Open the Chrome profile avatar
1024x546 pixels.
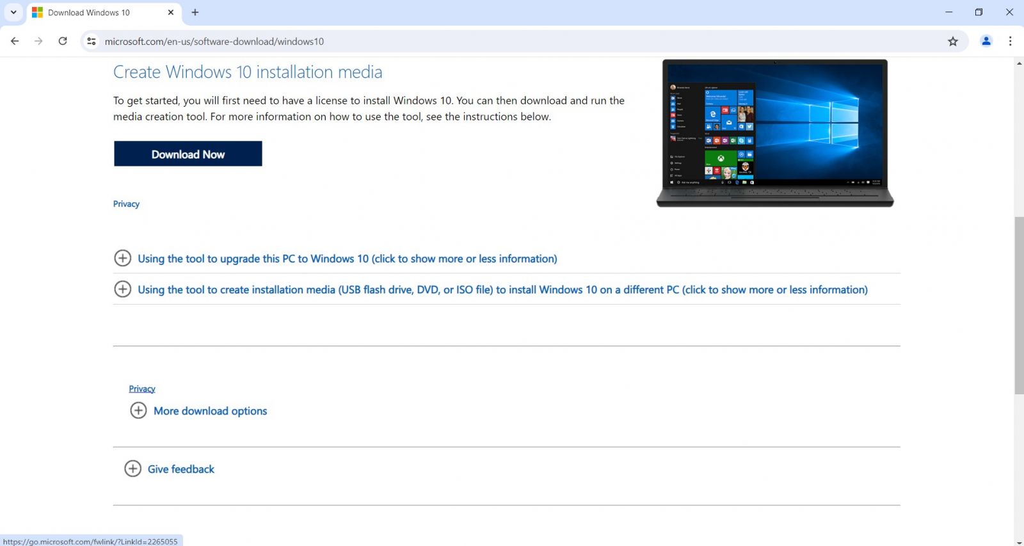(986, 41)
